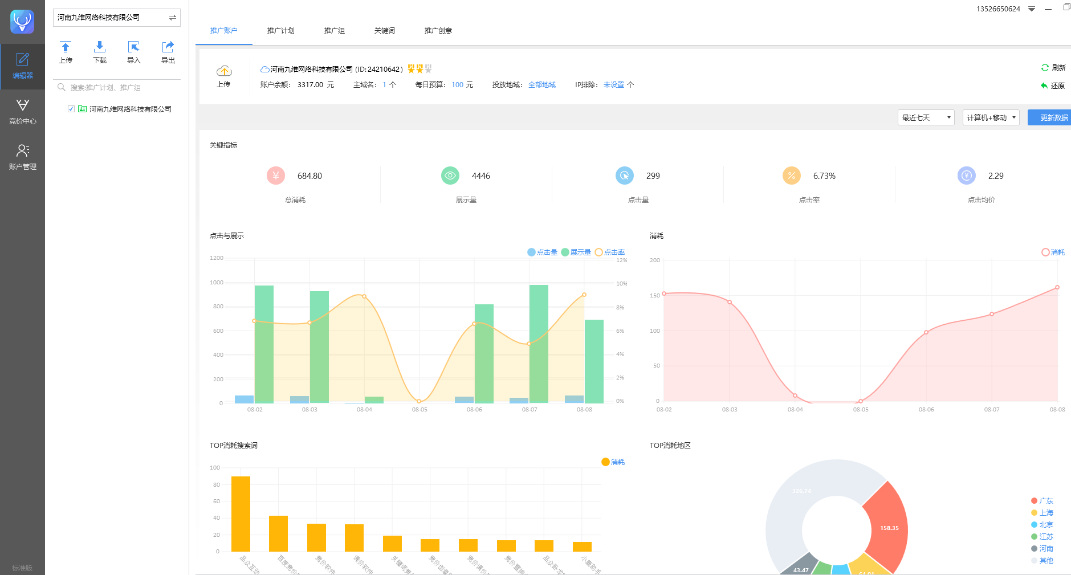Open the 最近七天 date range dropdown

(x=926, y=117)
